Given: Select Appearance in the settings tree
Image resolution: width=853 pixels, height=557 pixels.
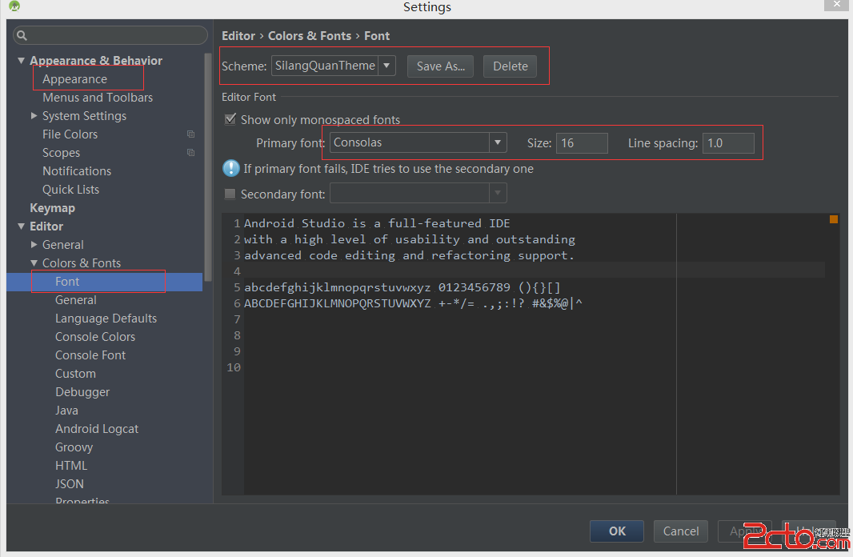Looking at the screenshot, I should (74, 79).
